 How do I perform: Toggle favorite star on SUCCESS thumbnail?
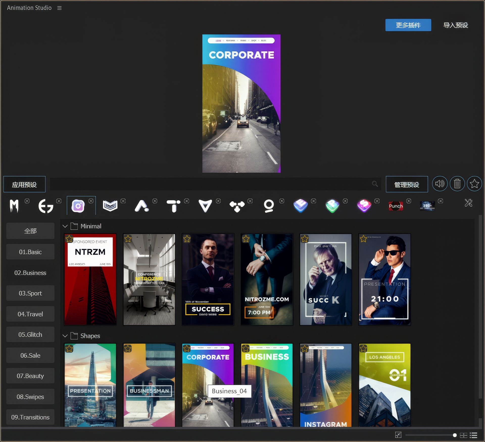187,239
